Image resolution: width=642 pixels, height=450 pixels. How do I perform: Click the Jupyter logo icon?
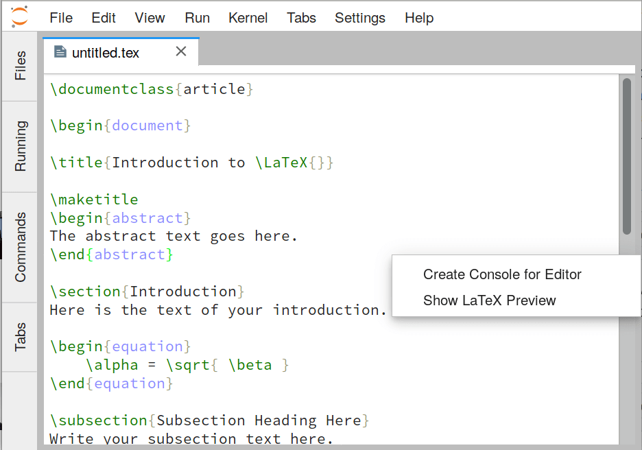pos(19,16)
